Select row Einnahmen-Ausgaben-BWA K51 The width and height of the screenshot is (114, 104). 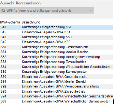pos(57,32)
